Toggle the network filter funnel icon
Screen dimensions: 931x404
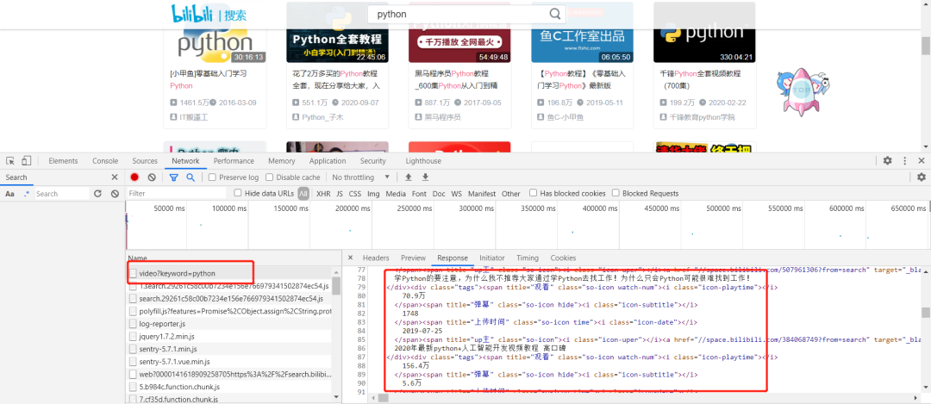[174, 177]
